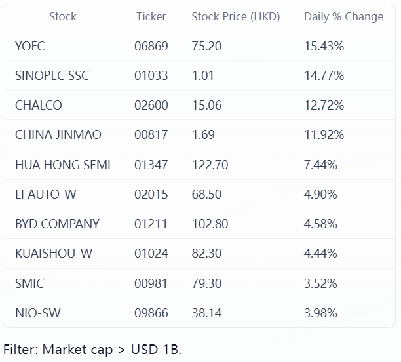The image size is (401, 362).
Task: Click the CHINA JINMAO stock cell
Action: point(58,134)
